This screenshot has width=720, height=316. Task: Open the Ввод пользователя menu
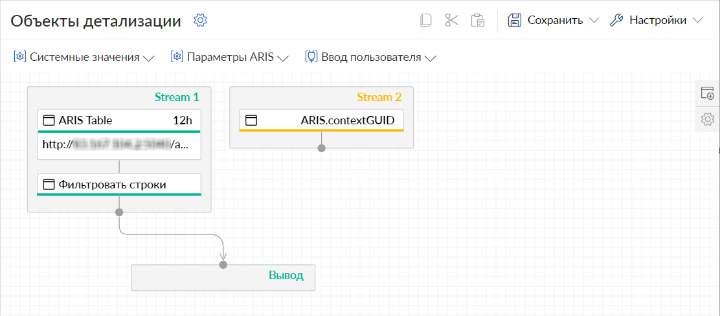tap(370, 58)
